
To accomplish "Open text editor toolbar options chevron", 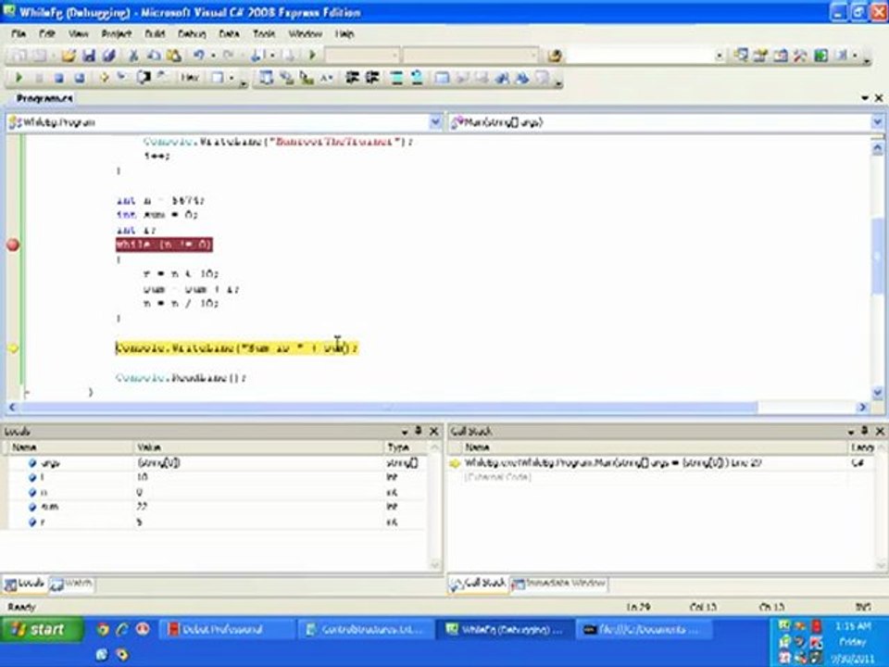I will tap(558, 83).
